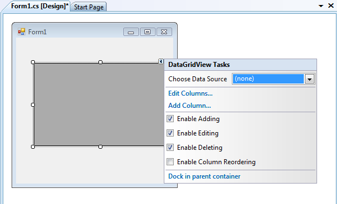Open the Edit Columns... link

pyautogui.click(x=190, y=93)
